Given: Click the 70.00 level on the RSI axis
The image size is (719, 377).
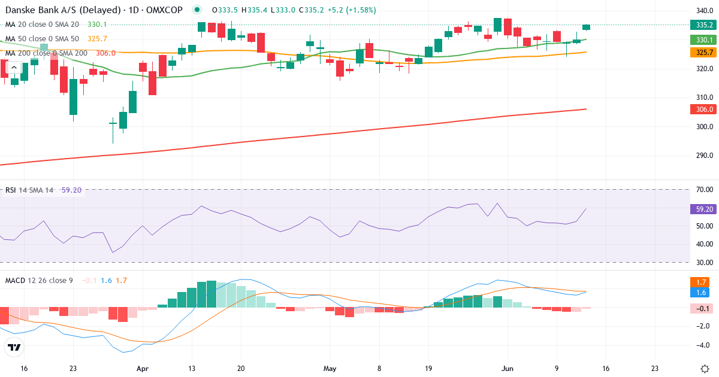Looking at the screenshot, I should (704, 190).
